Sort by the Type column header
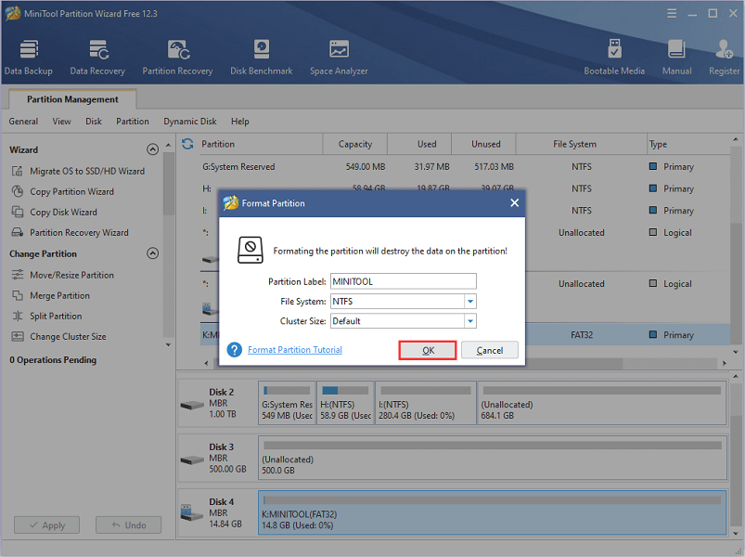Image resolution: width=745 pixels, height=557 pixels. (x=689, y=144)
